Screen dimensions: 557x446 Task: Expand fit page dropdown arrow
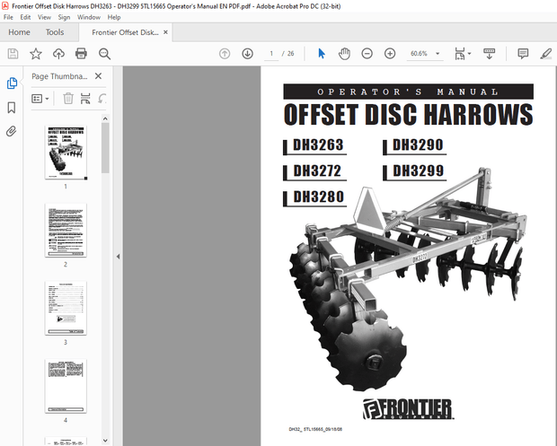pos(470,54)
